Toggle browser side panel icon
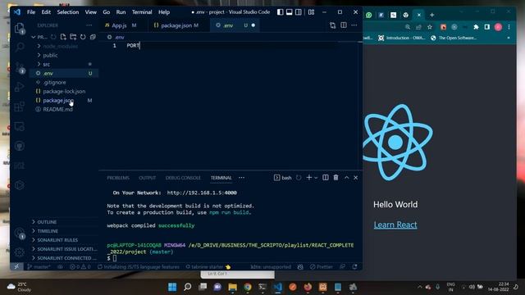525x295 pixels. pyautogui.click(x=486, y=27)
